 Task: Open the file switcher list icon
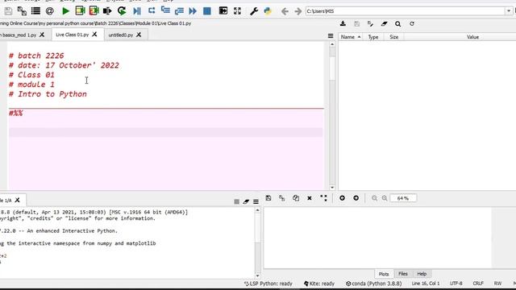35,11
